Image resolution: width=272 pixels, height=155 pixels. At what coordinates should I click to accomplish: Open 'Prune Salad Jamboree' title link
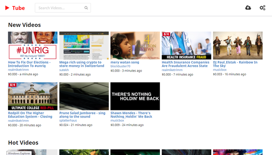point(82,115)
